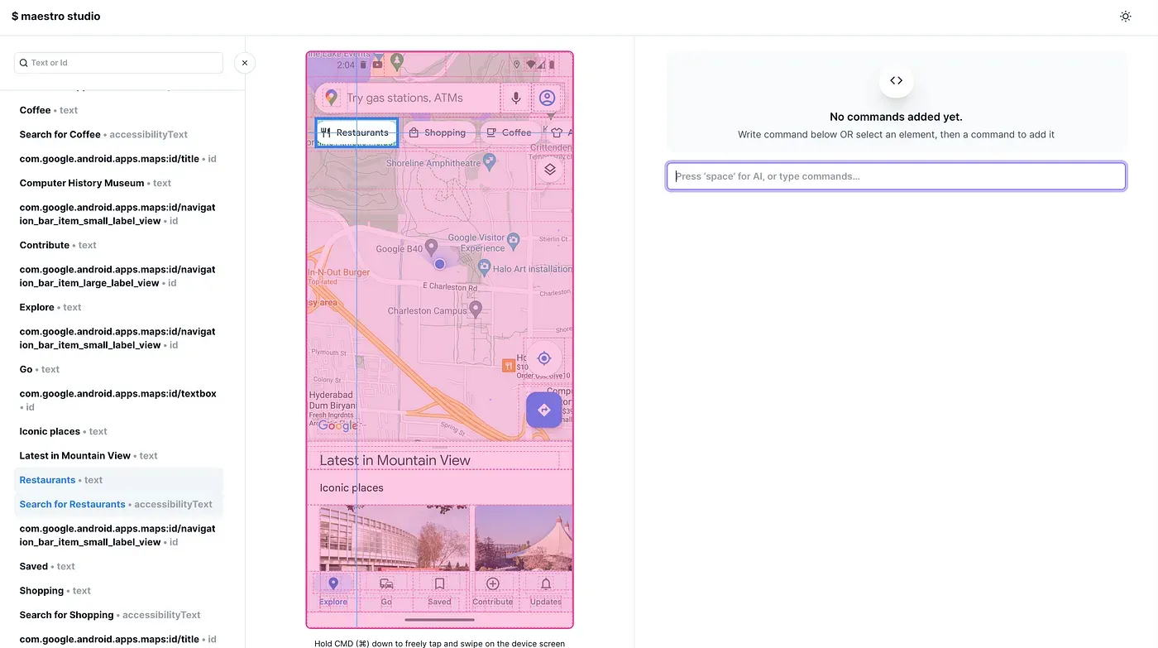Viewport: 1158px width, 648px height.
Task: Tap the blue directions arrow button
Action: click(543, 410)
